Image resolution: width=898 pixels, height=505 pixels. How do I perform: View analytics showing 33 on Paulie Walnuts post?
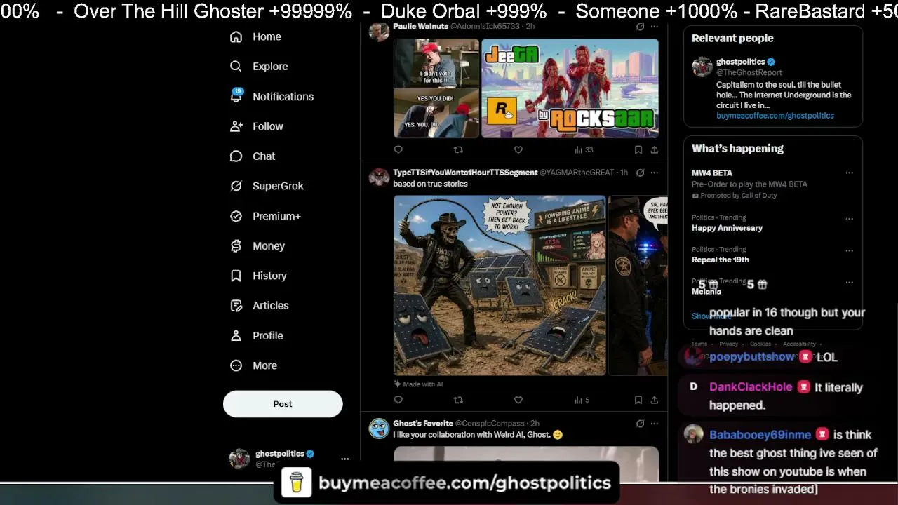(583, 149)
